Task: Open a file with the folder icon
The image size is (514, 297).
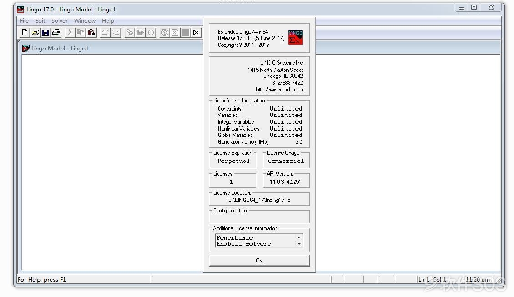Action: pos(35,32)
